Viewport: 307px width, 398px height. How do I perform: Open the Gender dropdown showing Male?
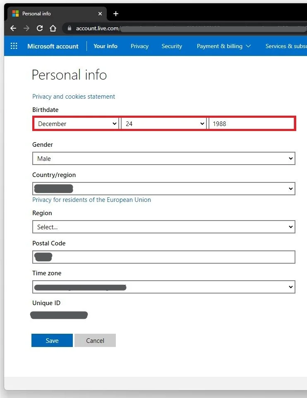click(163, 158)
